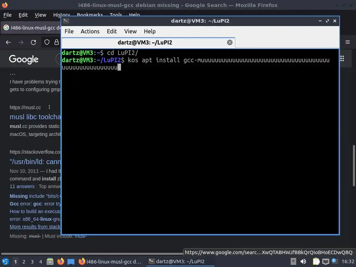Screen dimensions: 356x267
Task: Open Firefox hamburger application menu
Action: [x=348, y=42]
